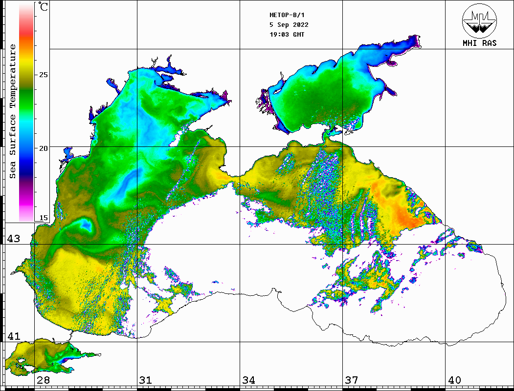Click the '5 Sep 2022' date text

pos(289,25)
